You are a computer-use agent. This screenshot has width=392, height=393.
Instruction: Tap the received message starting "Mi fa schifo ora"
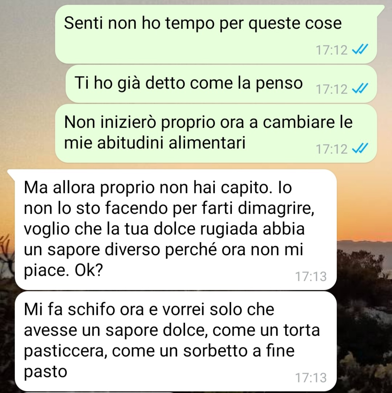(x=176, y=341)
